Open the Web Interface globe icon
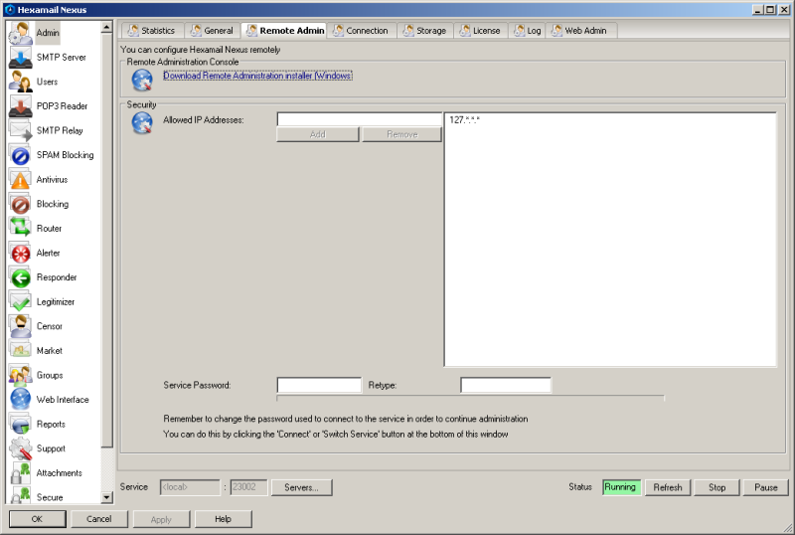The image size is (795, 535). click(x=20, y=400)
